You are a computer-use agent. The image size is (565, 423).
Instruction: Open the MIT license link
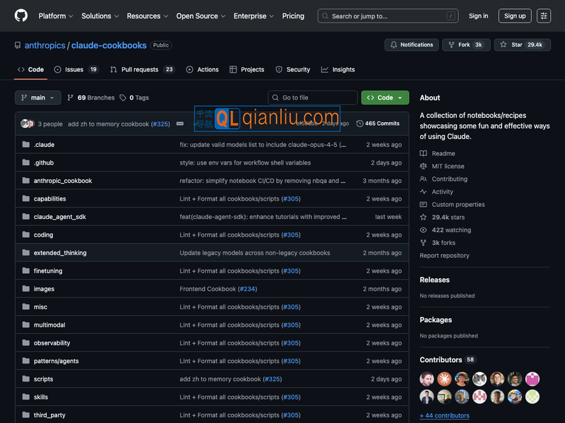click(448, 166)
